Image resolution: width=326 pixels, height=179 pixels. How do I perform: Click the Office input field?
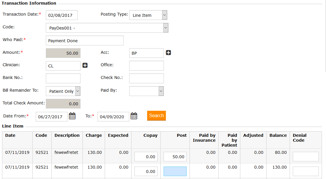146,66
